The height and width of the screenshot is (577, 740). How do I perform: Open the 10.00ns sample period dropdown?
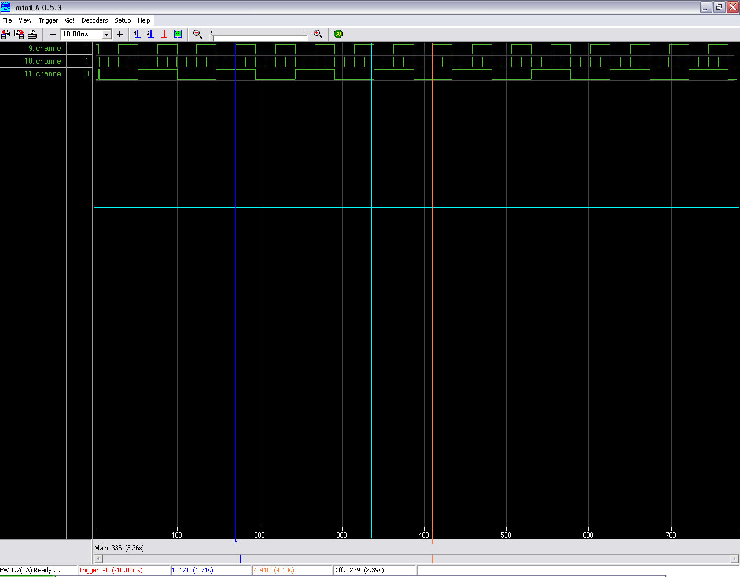pos(106,34)
